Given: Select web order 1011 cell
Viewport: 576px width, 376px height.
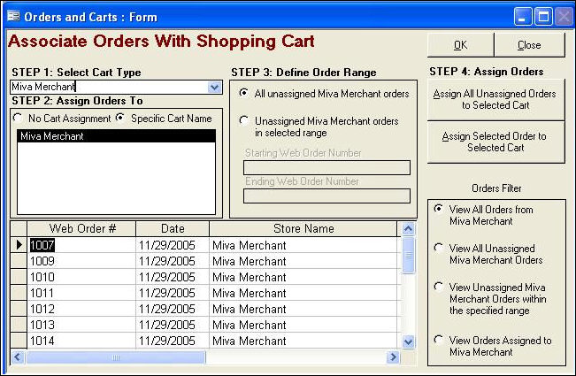Looking at the screenshot, I should click(81, 293).
